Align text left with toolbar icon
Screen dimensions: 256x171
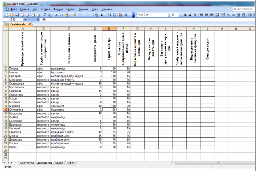pyautogui.click(x=202, y=15)
